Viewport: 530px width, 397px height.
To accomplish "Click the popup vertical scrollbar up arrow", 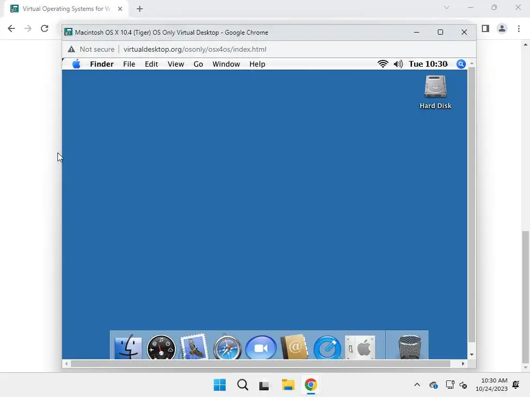I will pyautogui.click(x=472, y=64).
